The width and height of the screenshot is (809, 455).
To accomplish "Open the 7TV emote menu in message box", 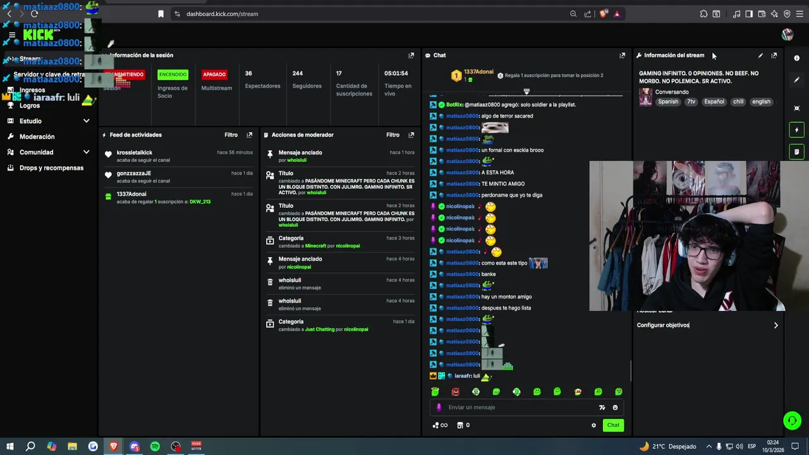I will [602, 408].
